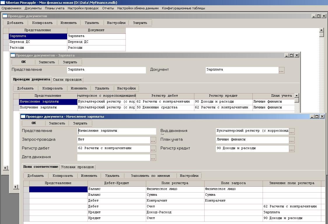Click Добавить in Проводки документов window
The height and width of the screenshot is (224, 328).
coord(15,23)
